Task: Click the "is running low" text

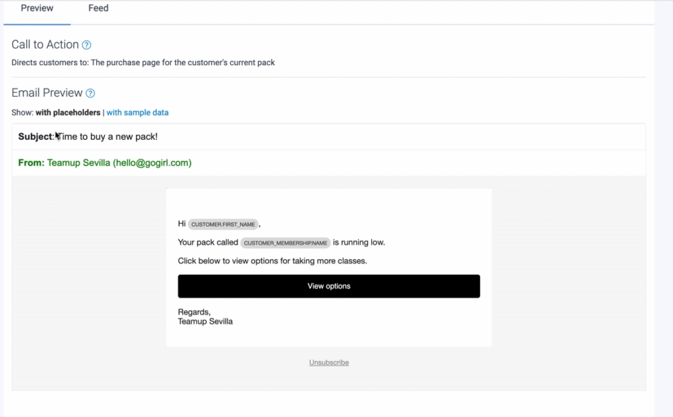Action: [x=359, y=242]
